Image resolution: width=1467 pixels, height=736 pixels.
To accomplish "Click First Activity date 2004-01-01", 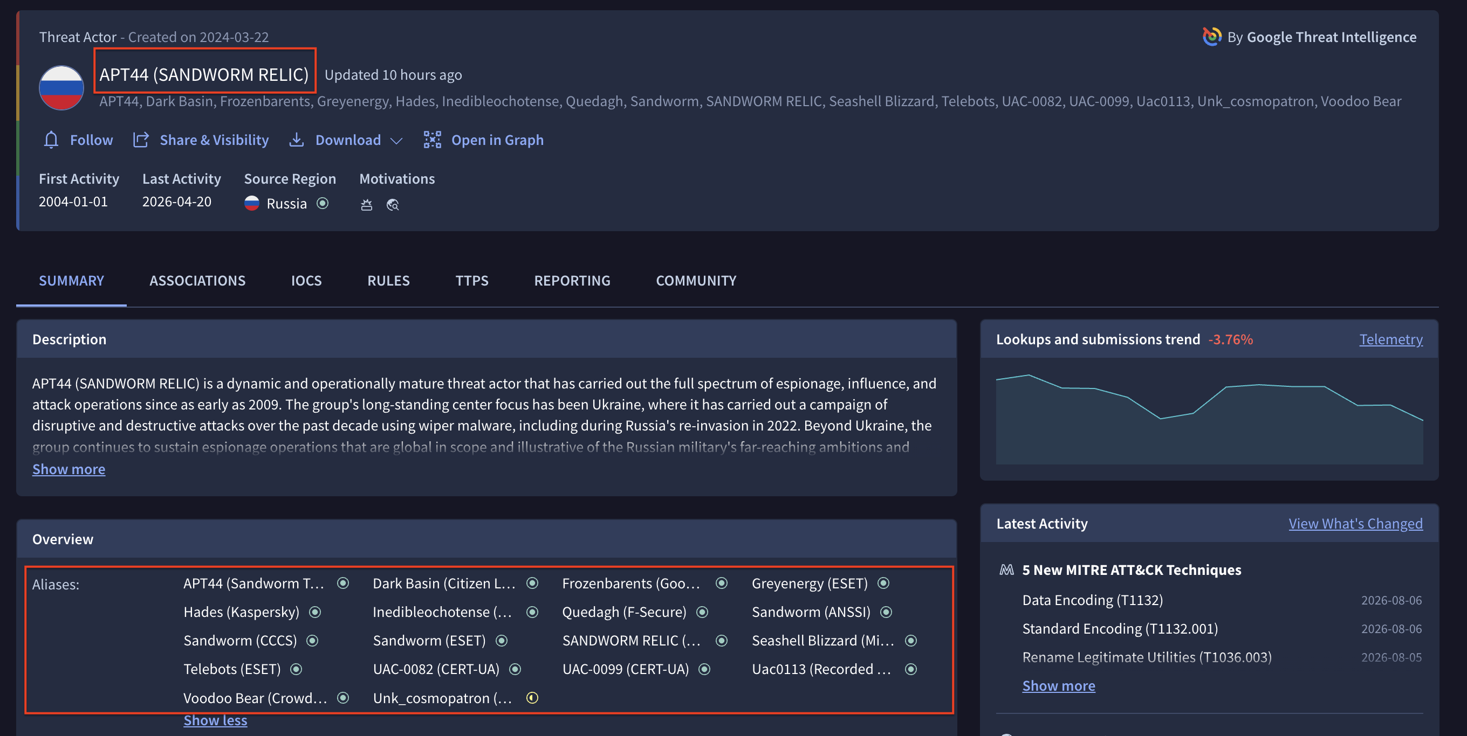I will (x=73, y=202).
